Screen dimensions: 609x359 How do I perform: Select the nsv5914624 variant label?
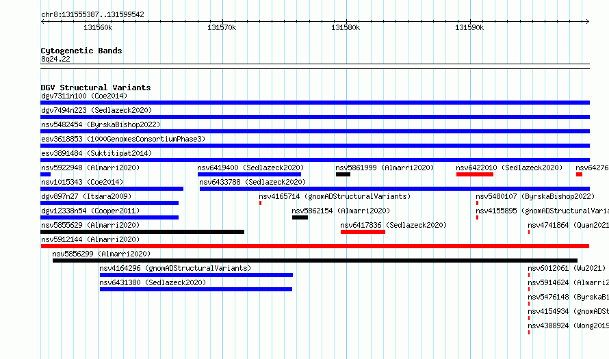[568, 282]
